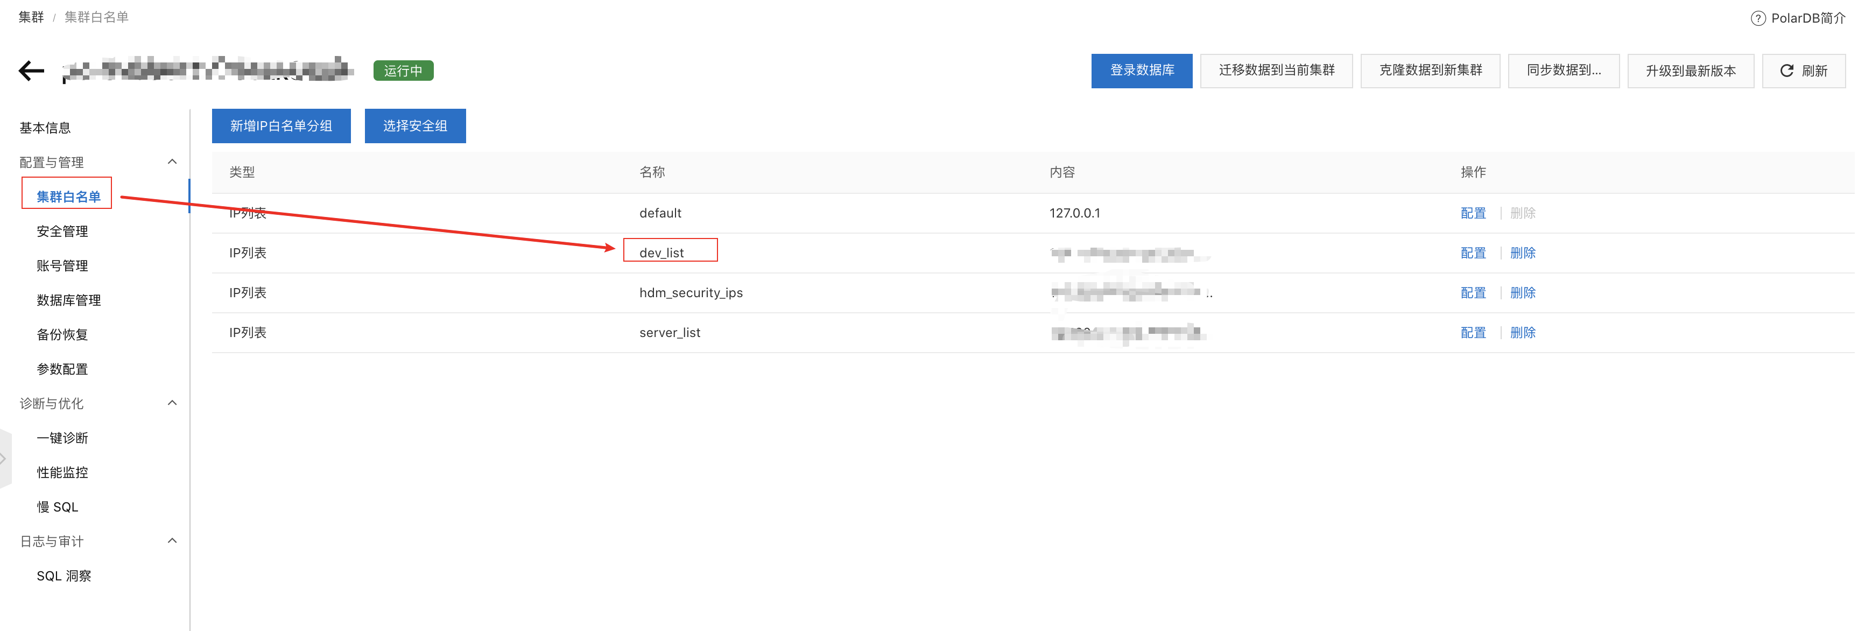The image size is (1872, 631).
Task: Collapse the 日志与审计 section
Action: pos(172,541)
